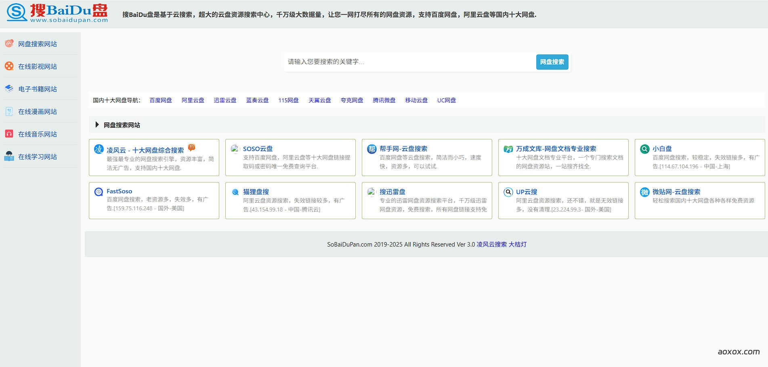Click the 微贴网 blue icon
This screenshot has height=367, width=768.
tap(644, 192)
